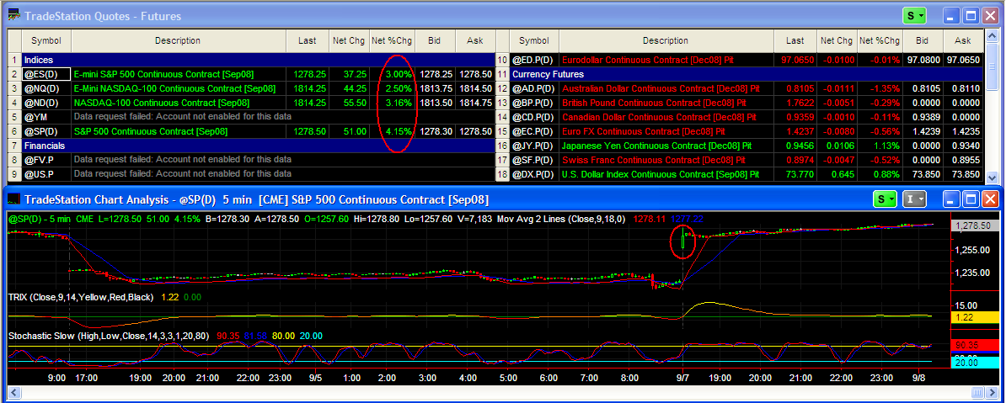Select the @AD.P(D) symbol cell

click(x=534, y=88)
